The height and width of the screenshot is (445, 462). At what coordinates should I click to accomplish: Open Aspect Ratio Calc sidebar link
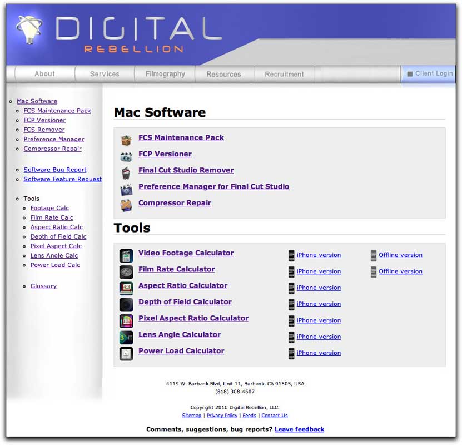(x=57, y=227)
